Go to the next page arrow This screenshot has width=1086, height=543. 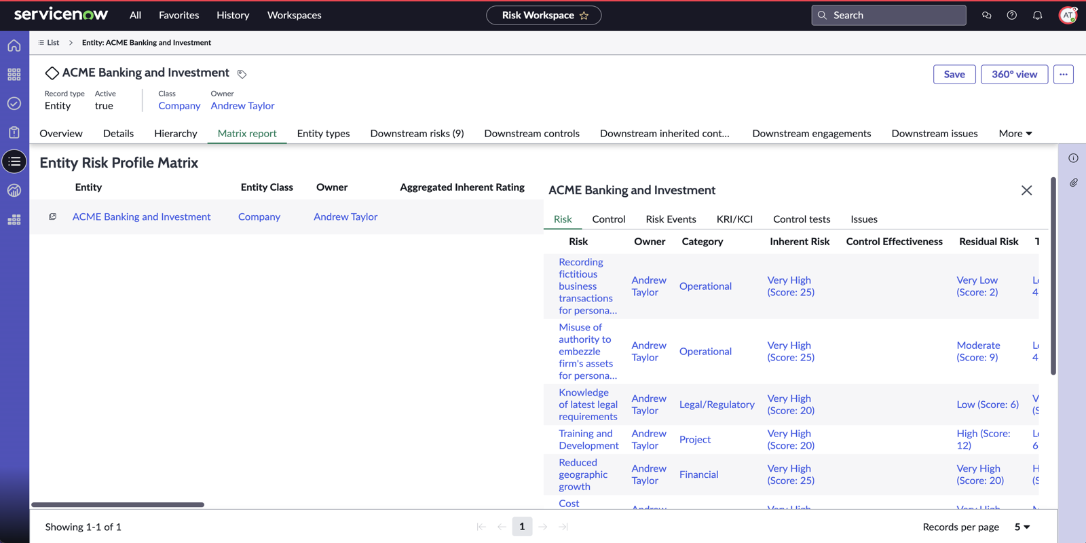pyautogui.click(x=543, y=527)
